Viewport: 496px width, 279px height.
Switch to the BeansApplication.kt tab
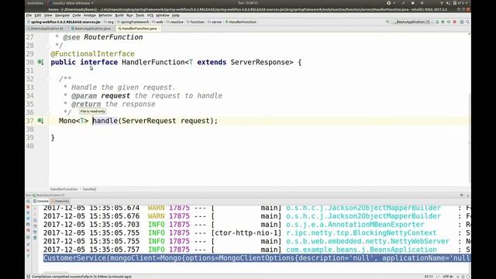click(46, 29)
